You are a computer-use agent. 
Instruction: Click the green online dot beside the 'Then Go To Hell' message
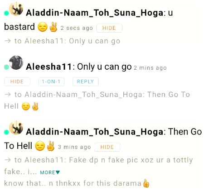(6, 132)
